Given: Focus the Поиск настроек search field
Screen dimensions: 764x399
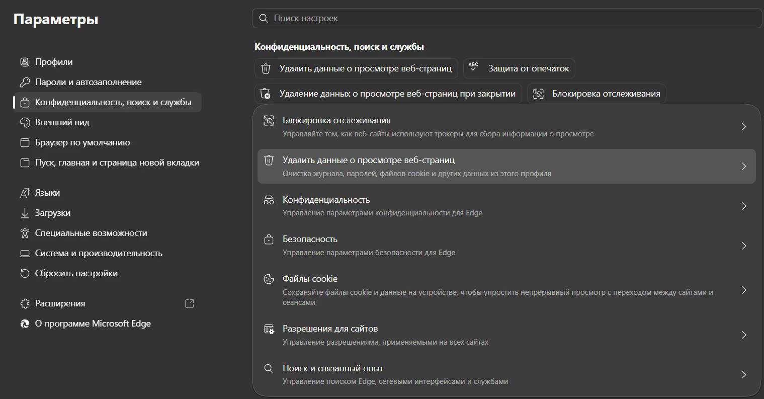Looking at the screenshot, I should click(x=507, y=18).
